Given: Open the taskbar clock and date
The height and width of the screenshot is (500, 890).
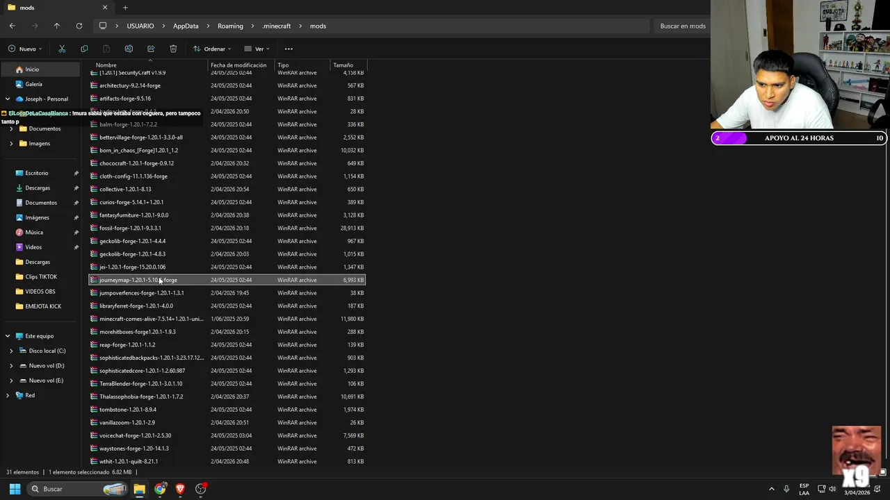Looking at the screenshot, I should (x=857, y=489).
